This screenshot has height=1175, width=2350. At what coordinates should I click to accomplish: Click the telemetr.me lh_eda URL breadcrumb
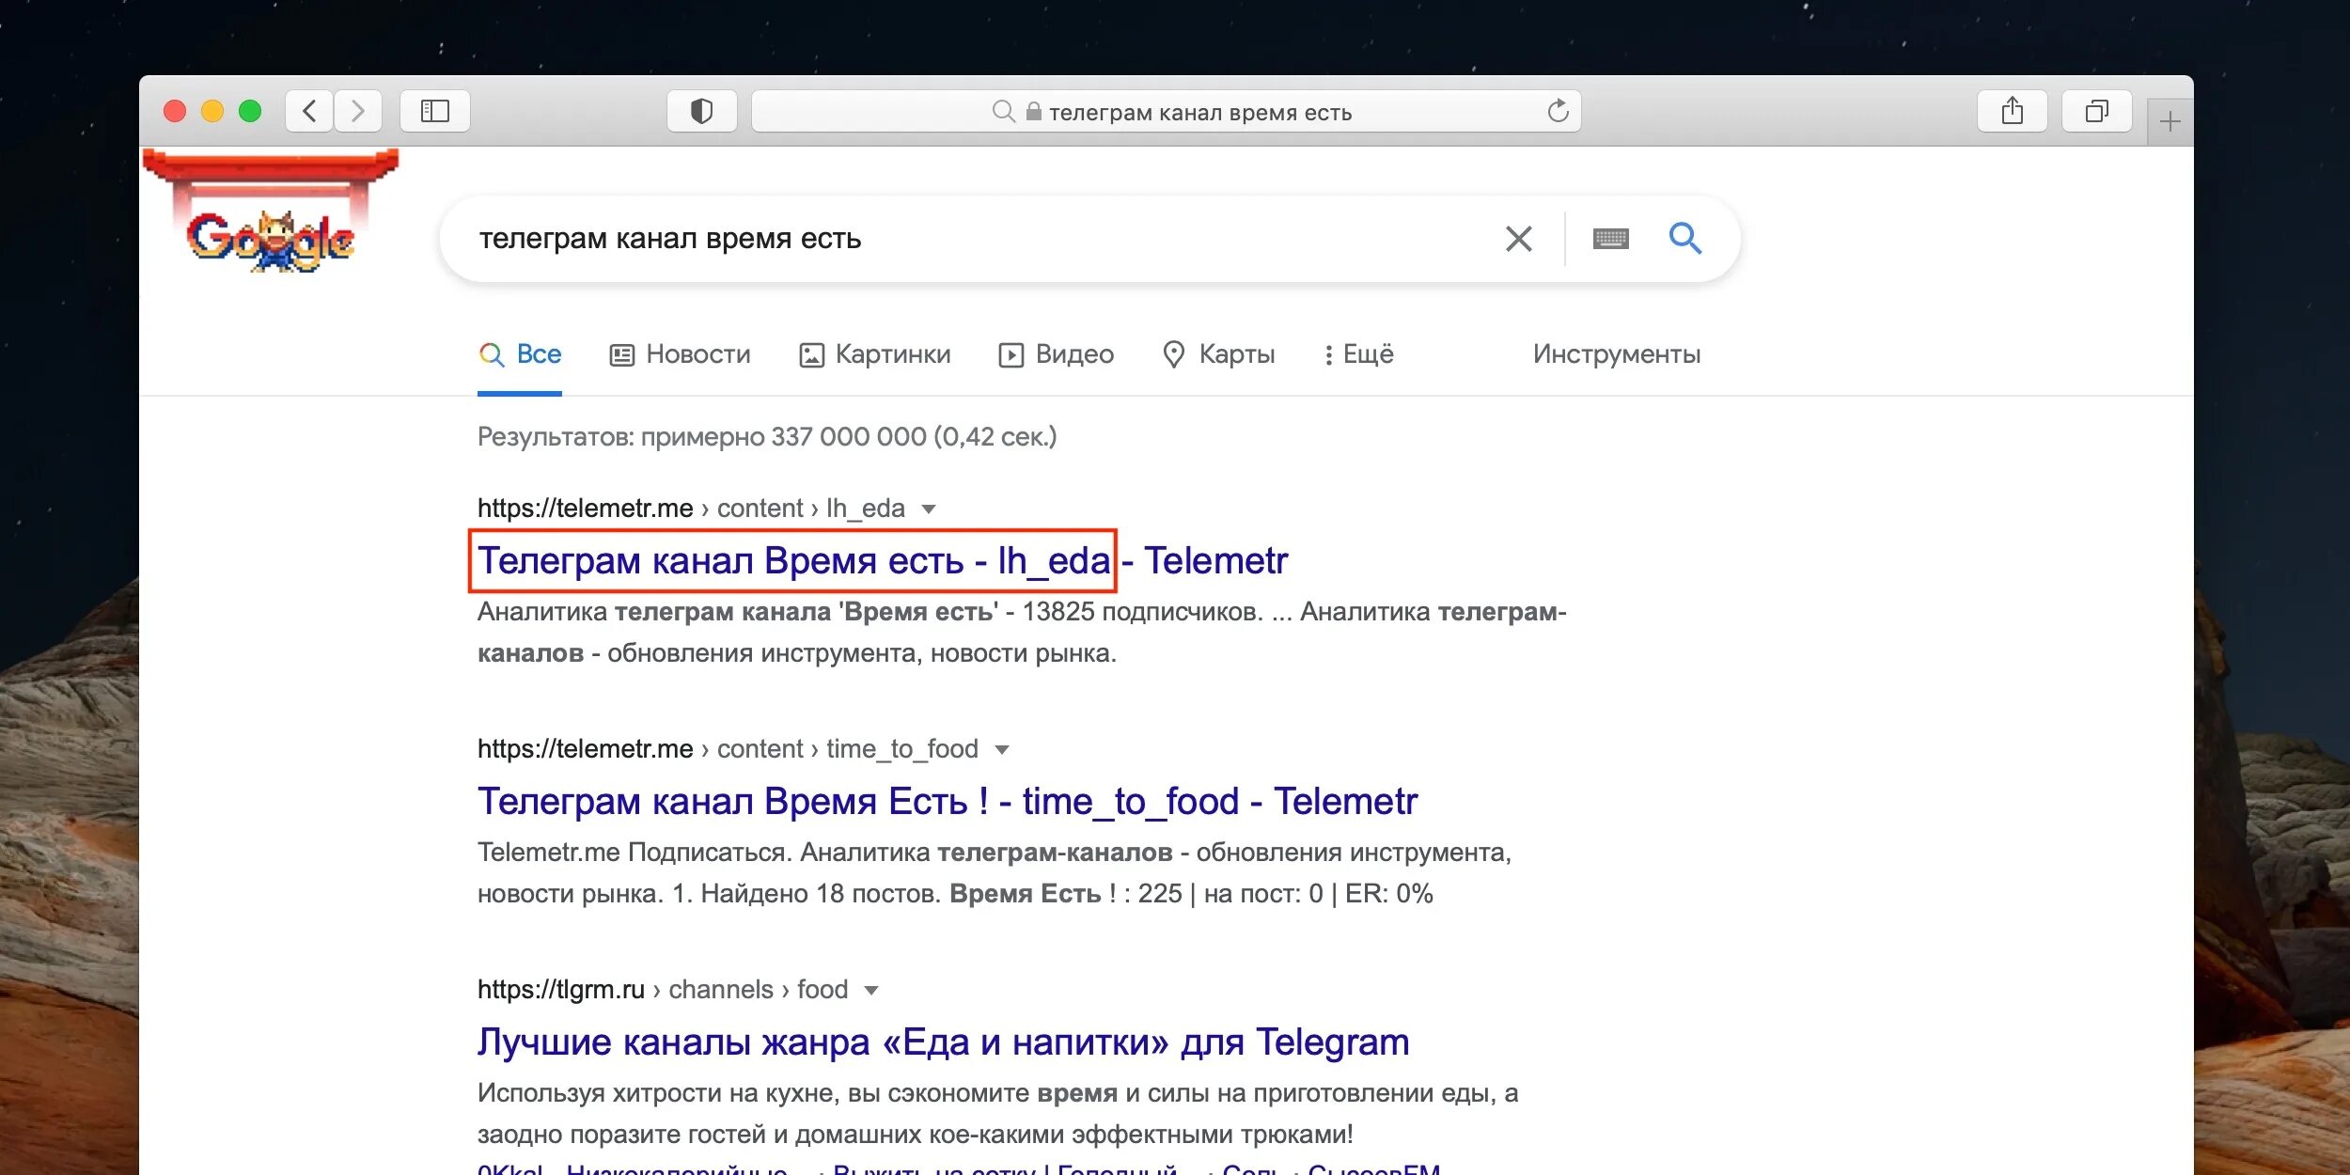(691, 509)
